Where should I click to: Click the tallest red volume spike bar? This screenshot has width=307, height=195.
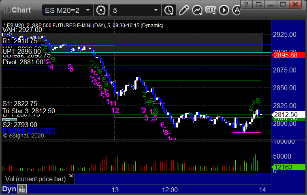tap(108, 157)
